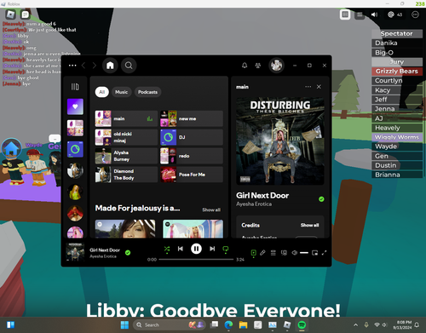Image resolution: width=426 pixels, height=333 pixels.
Task: Open Ayesha Erotica artist link in panel
Action: (254, 204)
